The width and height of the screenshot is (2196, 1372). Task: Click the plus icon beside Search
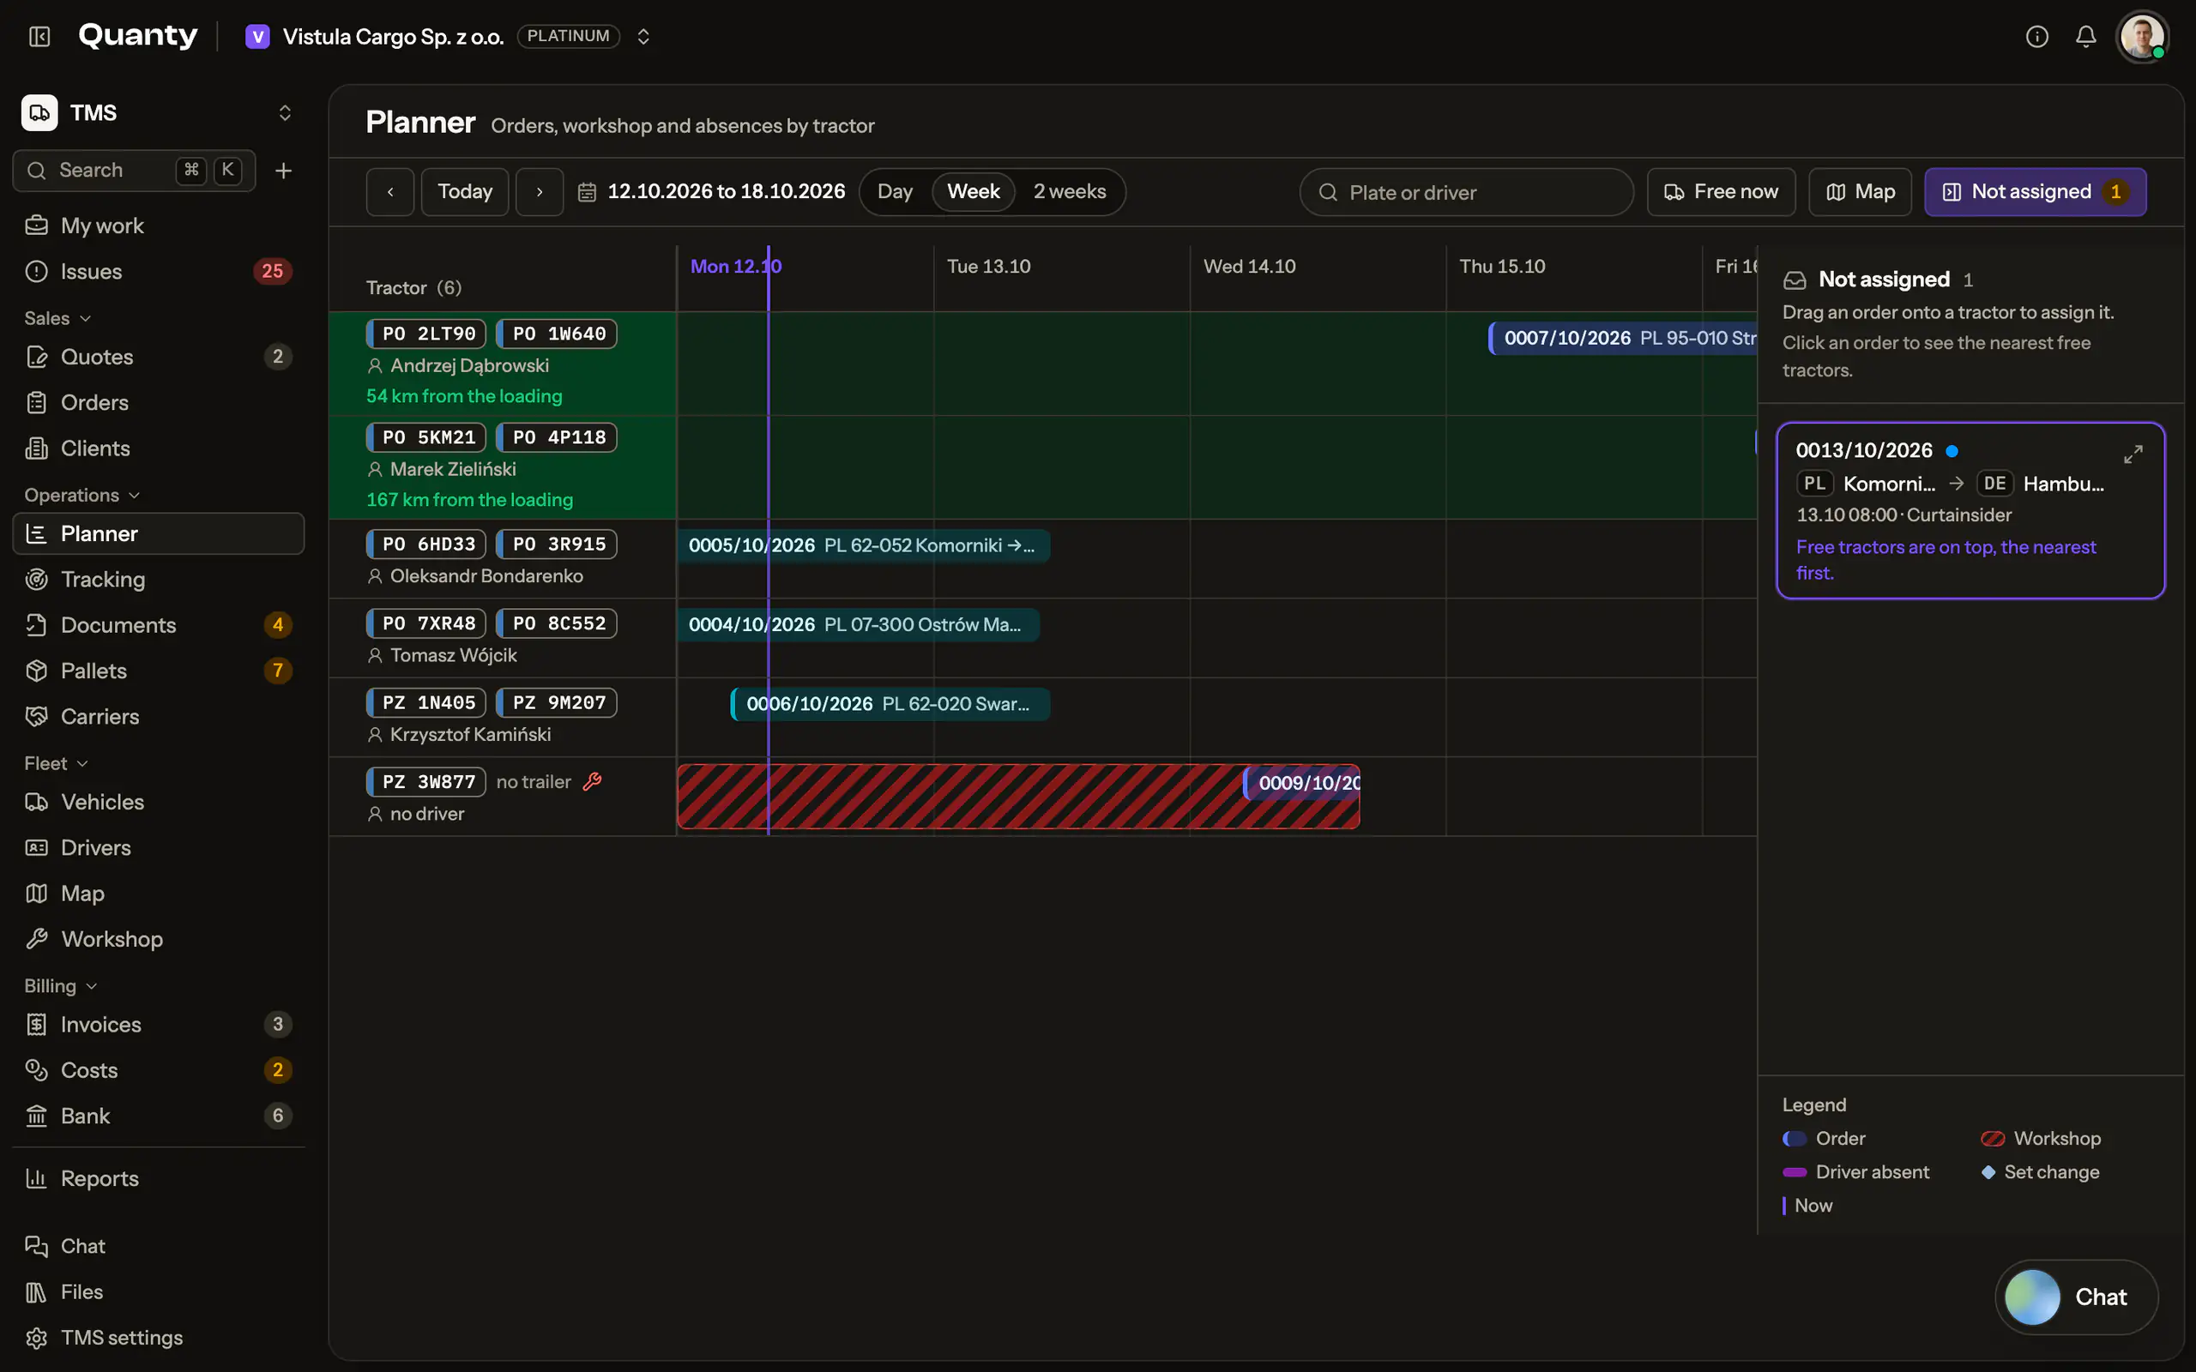(x=283, y=171)
